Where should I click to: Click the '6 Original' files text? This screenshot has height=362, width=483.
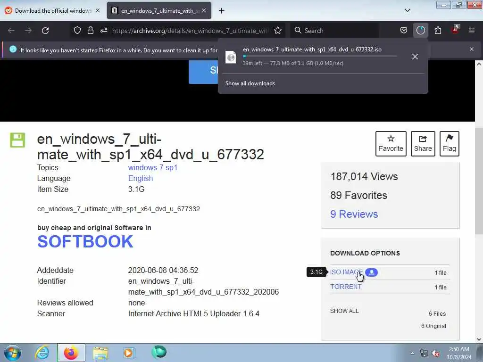pos(433,326)
